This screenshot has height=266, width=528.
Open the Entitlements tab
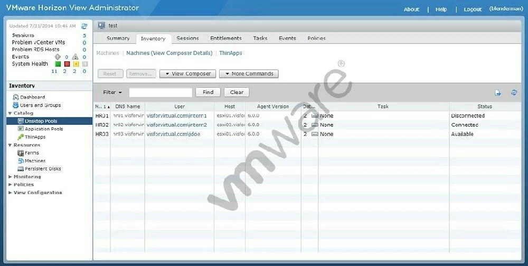(226, 39)
